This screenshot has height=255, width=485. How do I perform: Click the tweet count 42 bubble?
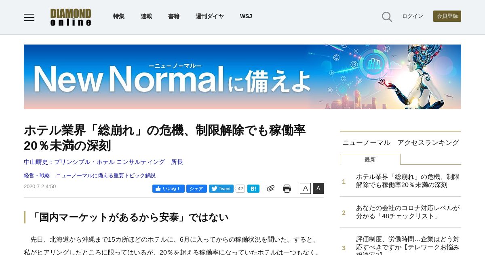(x=240, y=189)
